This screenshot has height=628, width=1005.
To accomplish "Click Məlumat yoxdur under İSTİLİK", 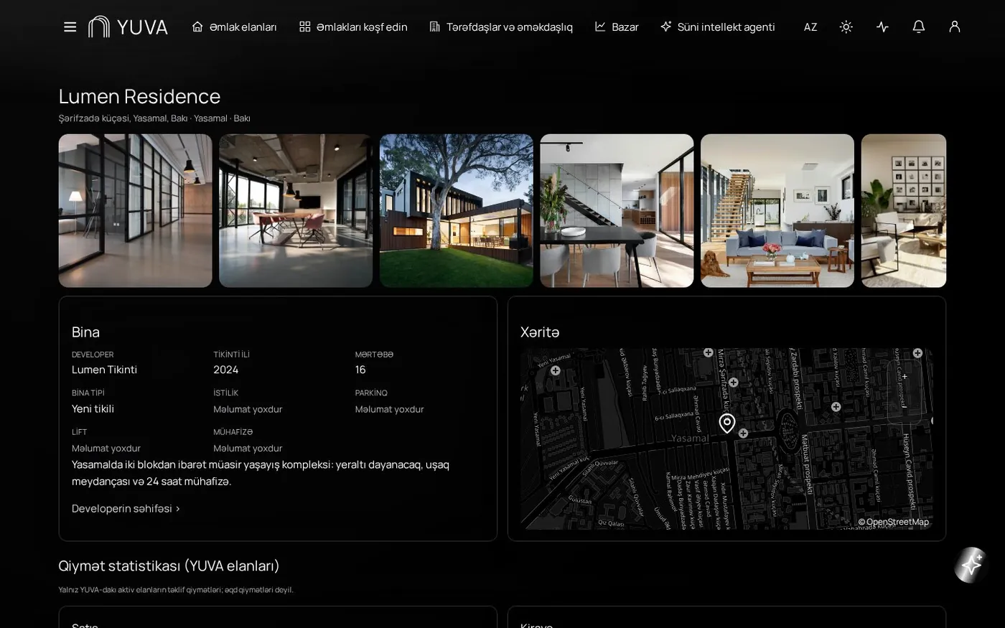I will tap(248, 409).
